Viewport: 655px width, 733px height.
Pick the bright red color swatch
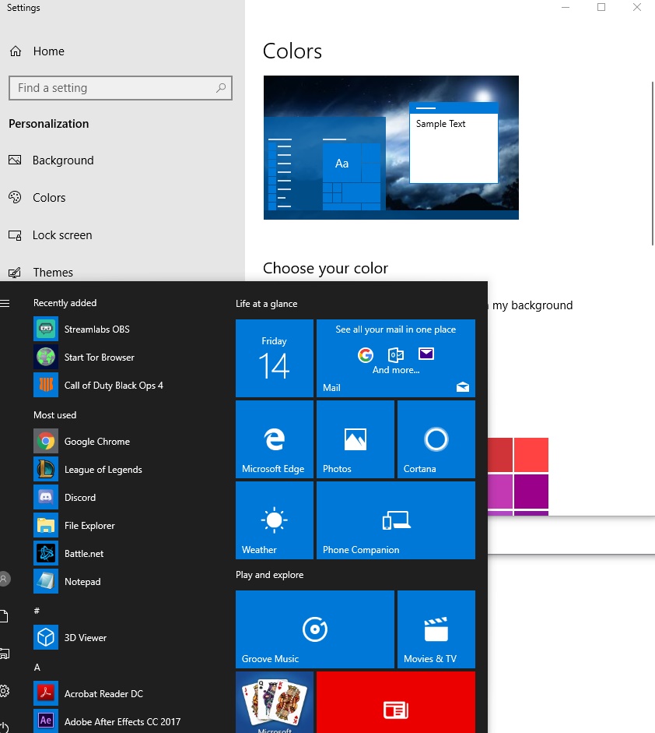531,455
